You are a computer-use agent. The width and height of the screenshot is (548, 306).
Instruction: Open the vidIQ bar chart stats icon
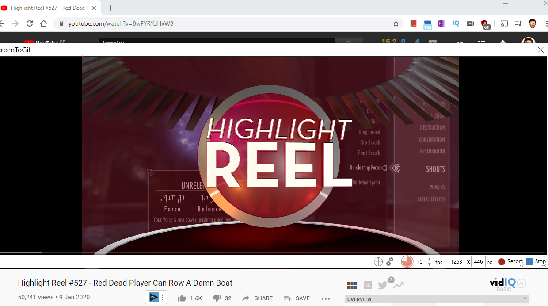368,286
